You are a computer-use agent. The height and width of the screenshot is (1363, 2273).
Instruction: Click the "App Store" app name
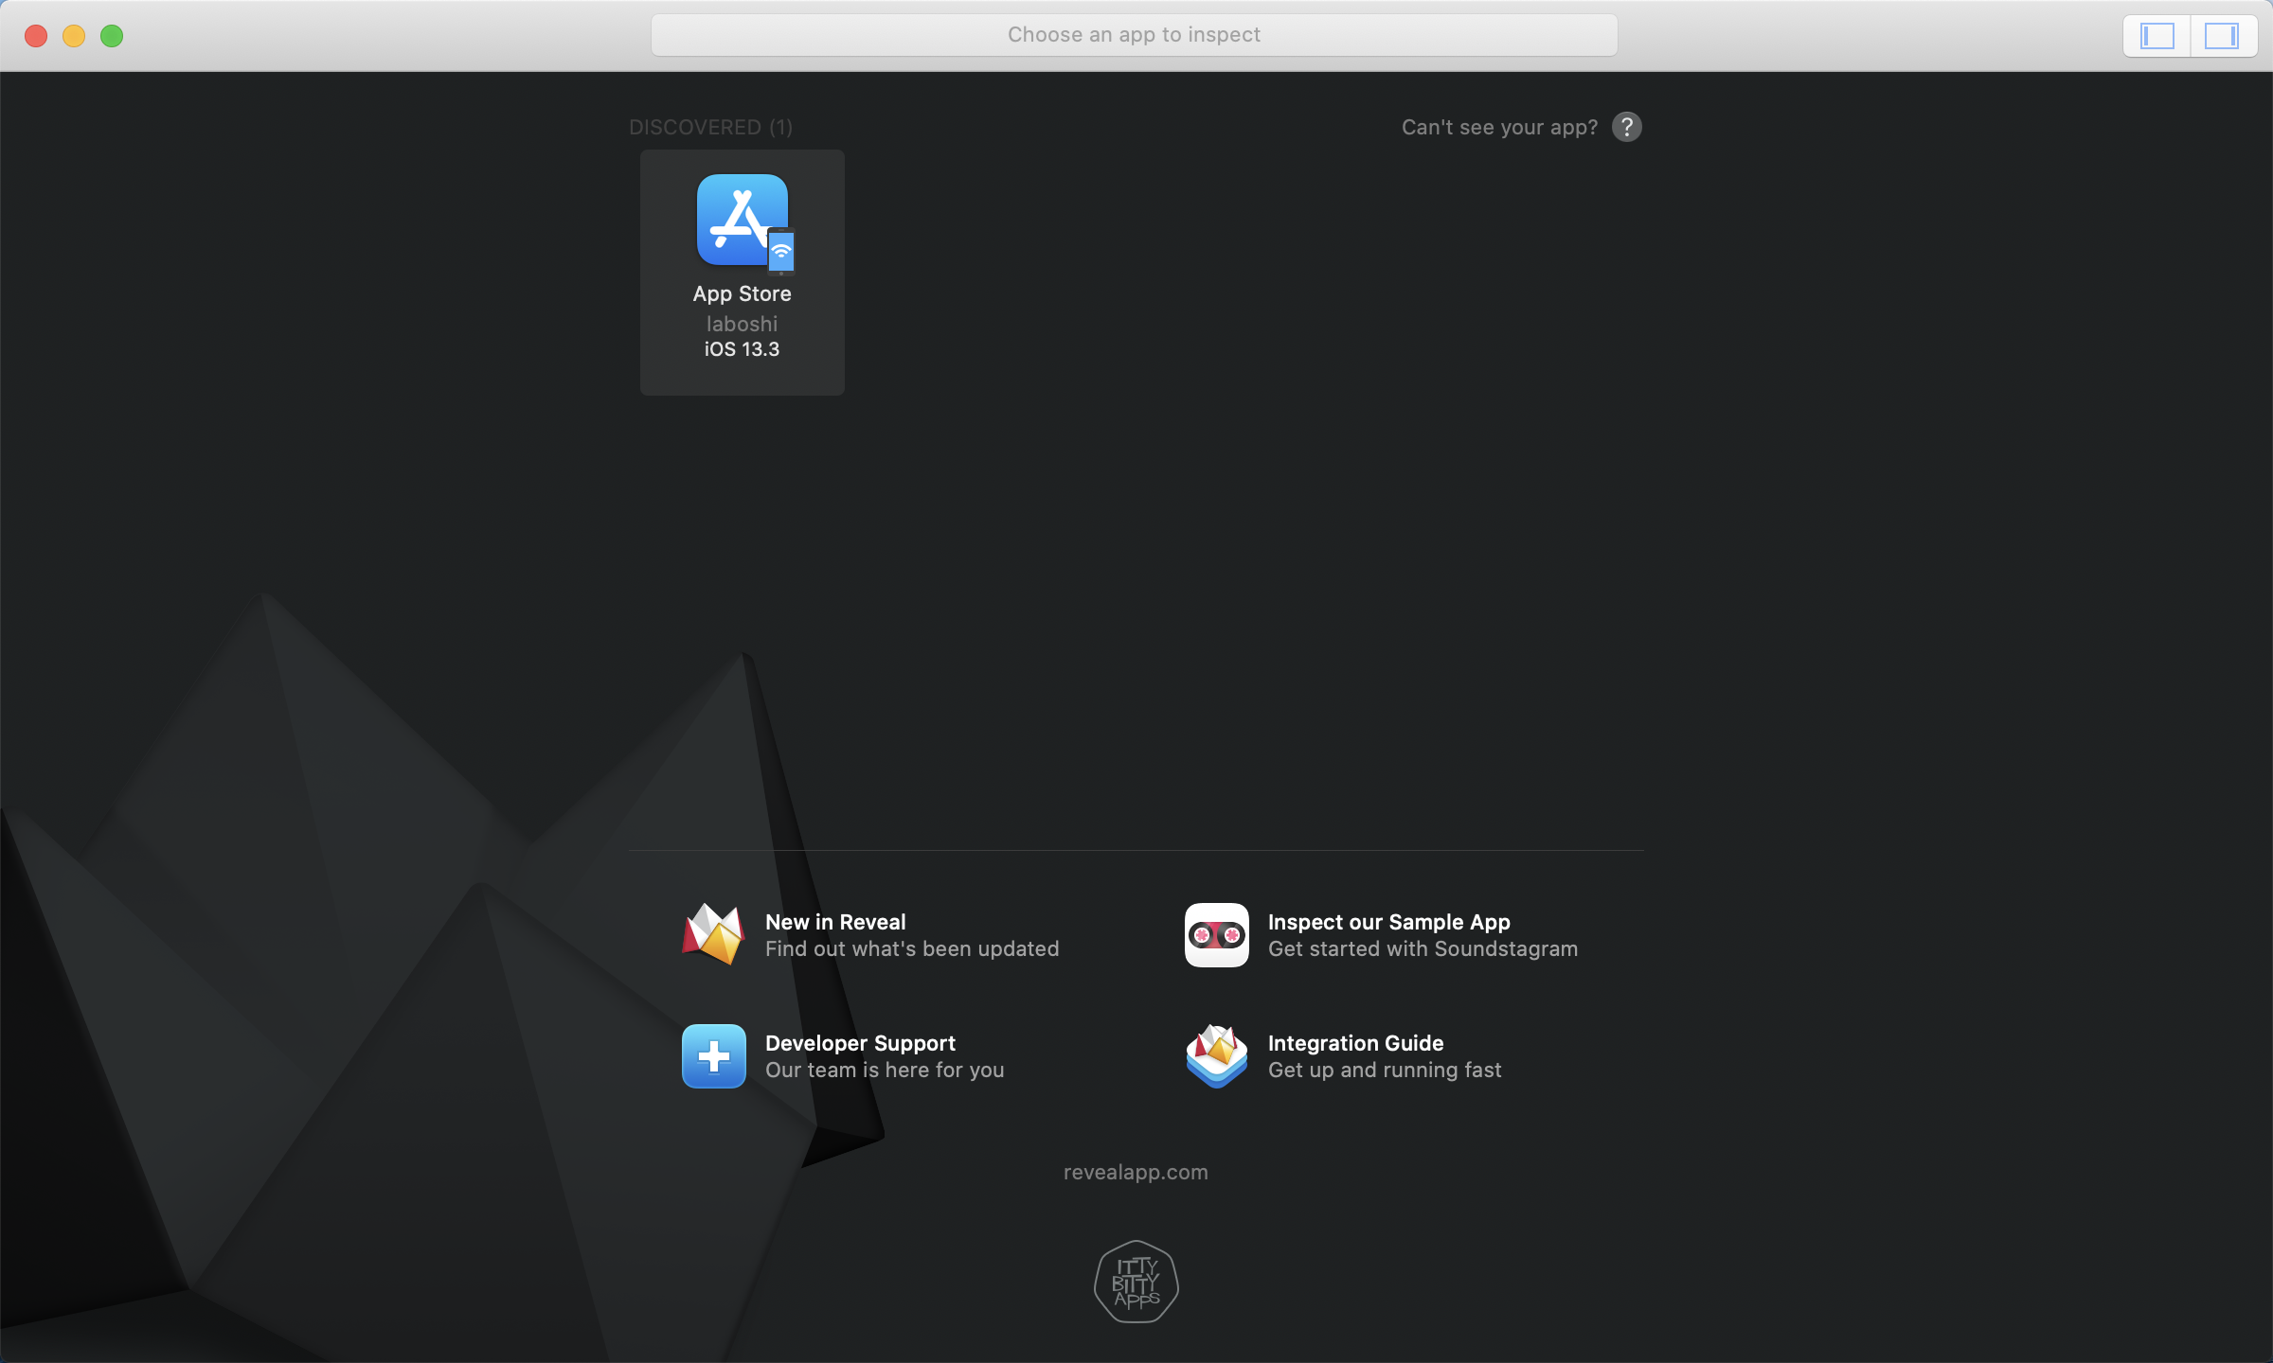pyautogui.click(x=743, y=293)
